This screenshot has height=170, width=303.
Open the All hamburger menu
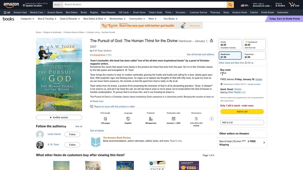coord(7,12)
